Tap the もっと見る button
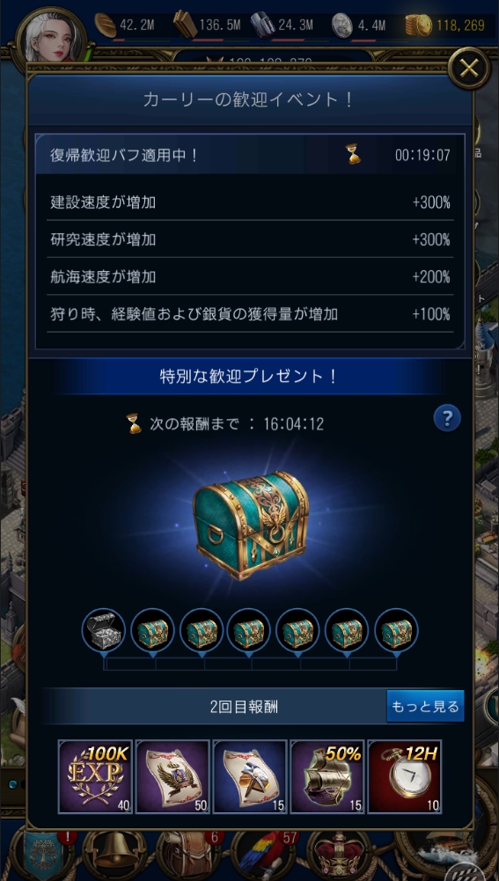 425,706
